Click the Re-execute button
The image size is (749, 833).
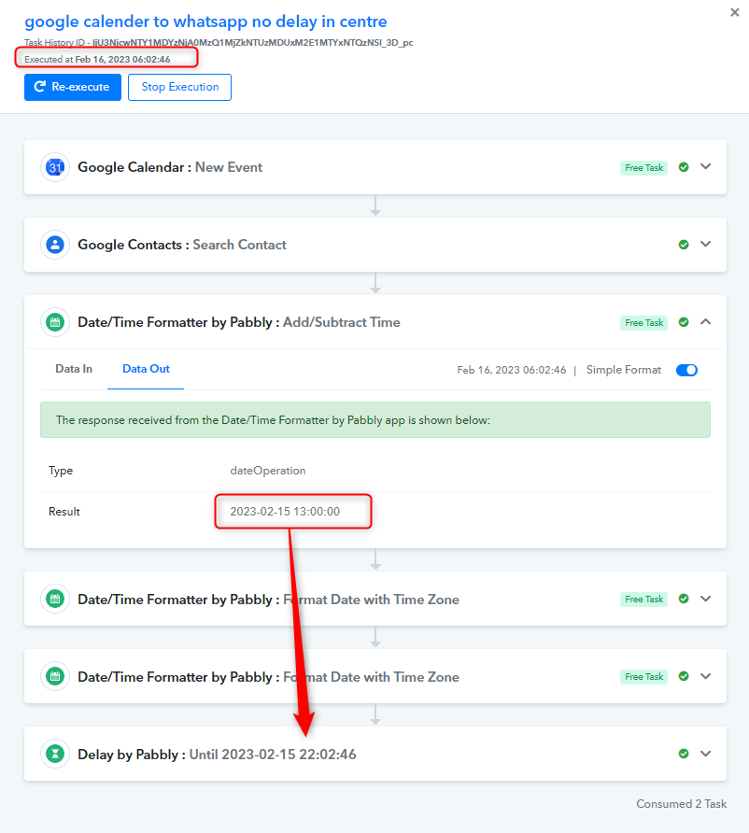click(73, 87)
